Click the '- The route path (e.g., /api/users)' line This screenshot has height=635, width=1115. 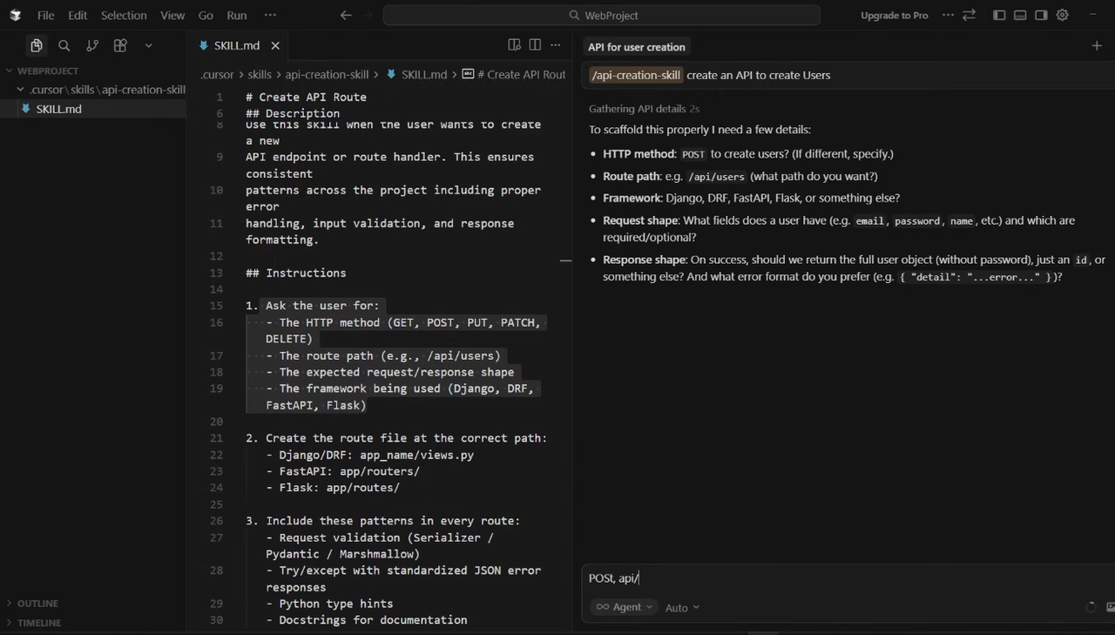point(383,355)
